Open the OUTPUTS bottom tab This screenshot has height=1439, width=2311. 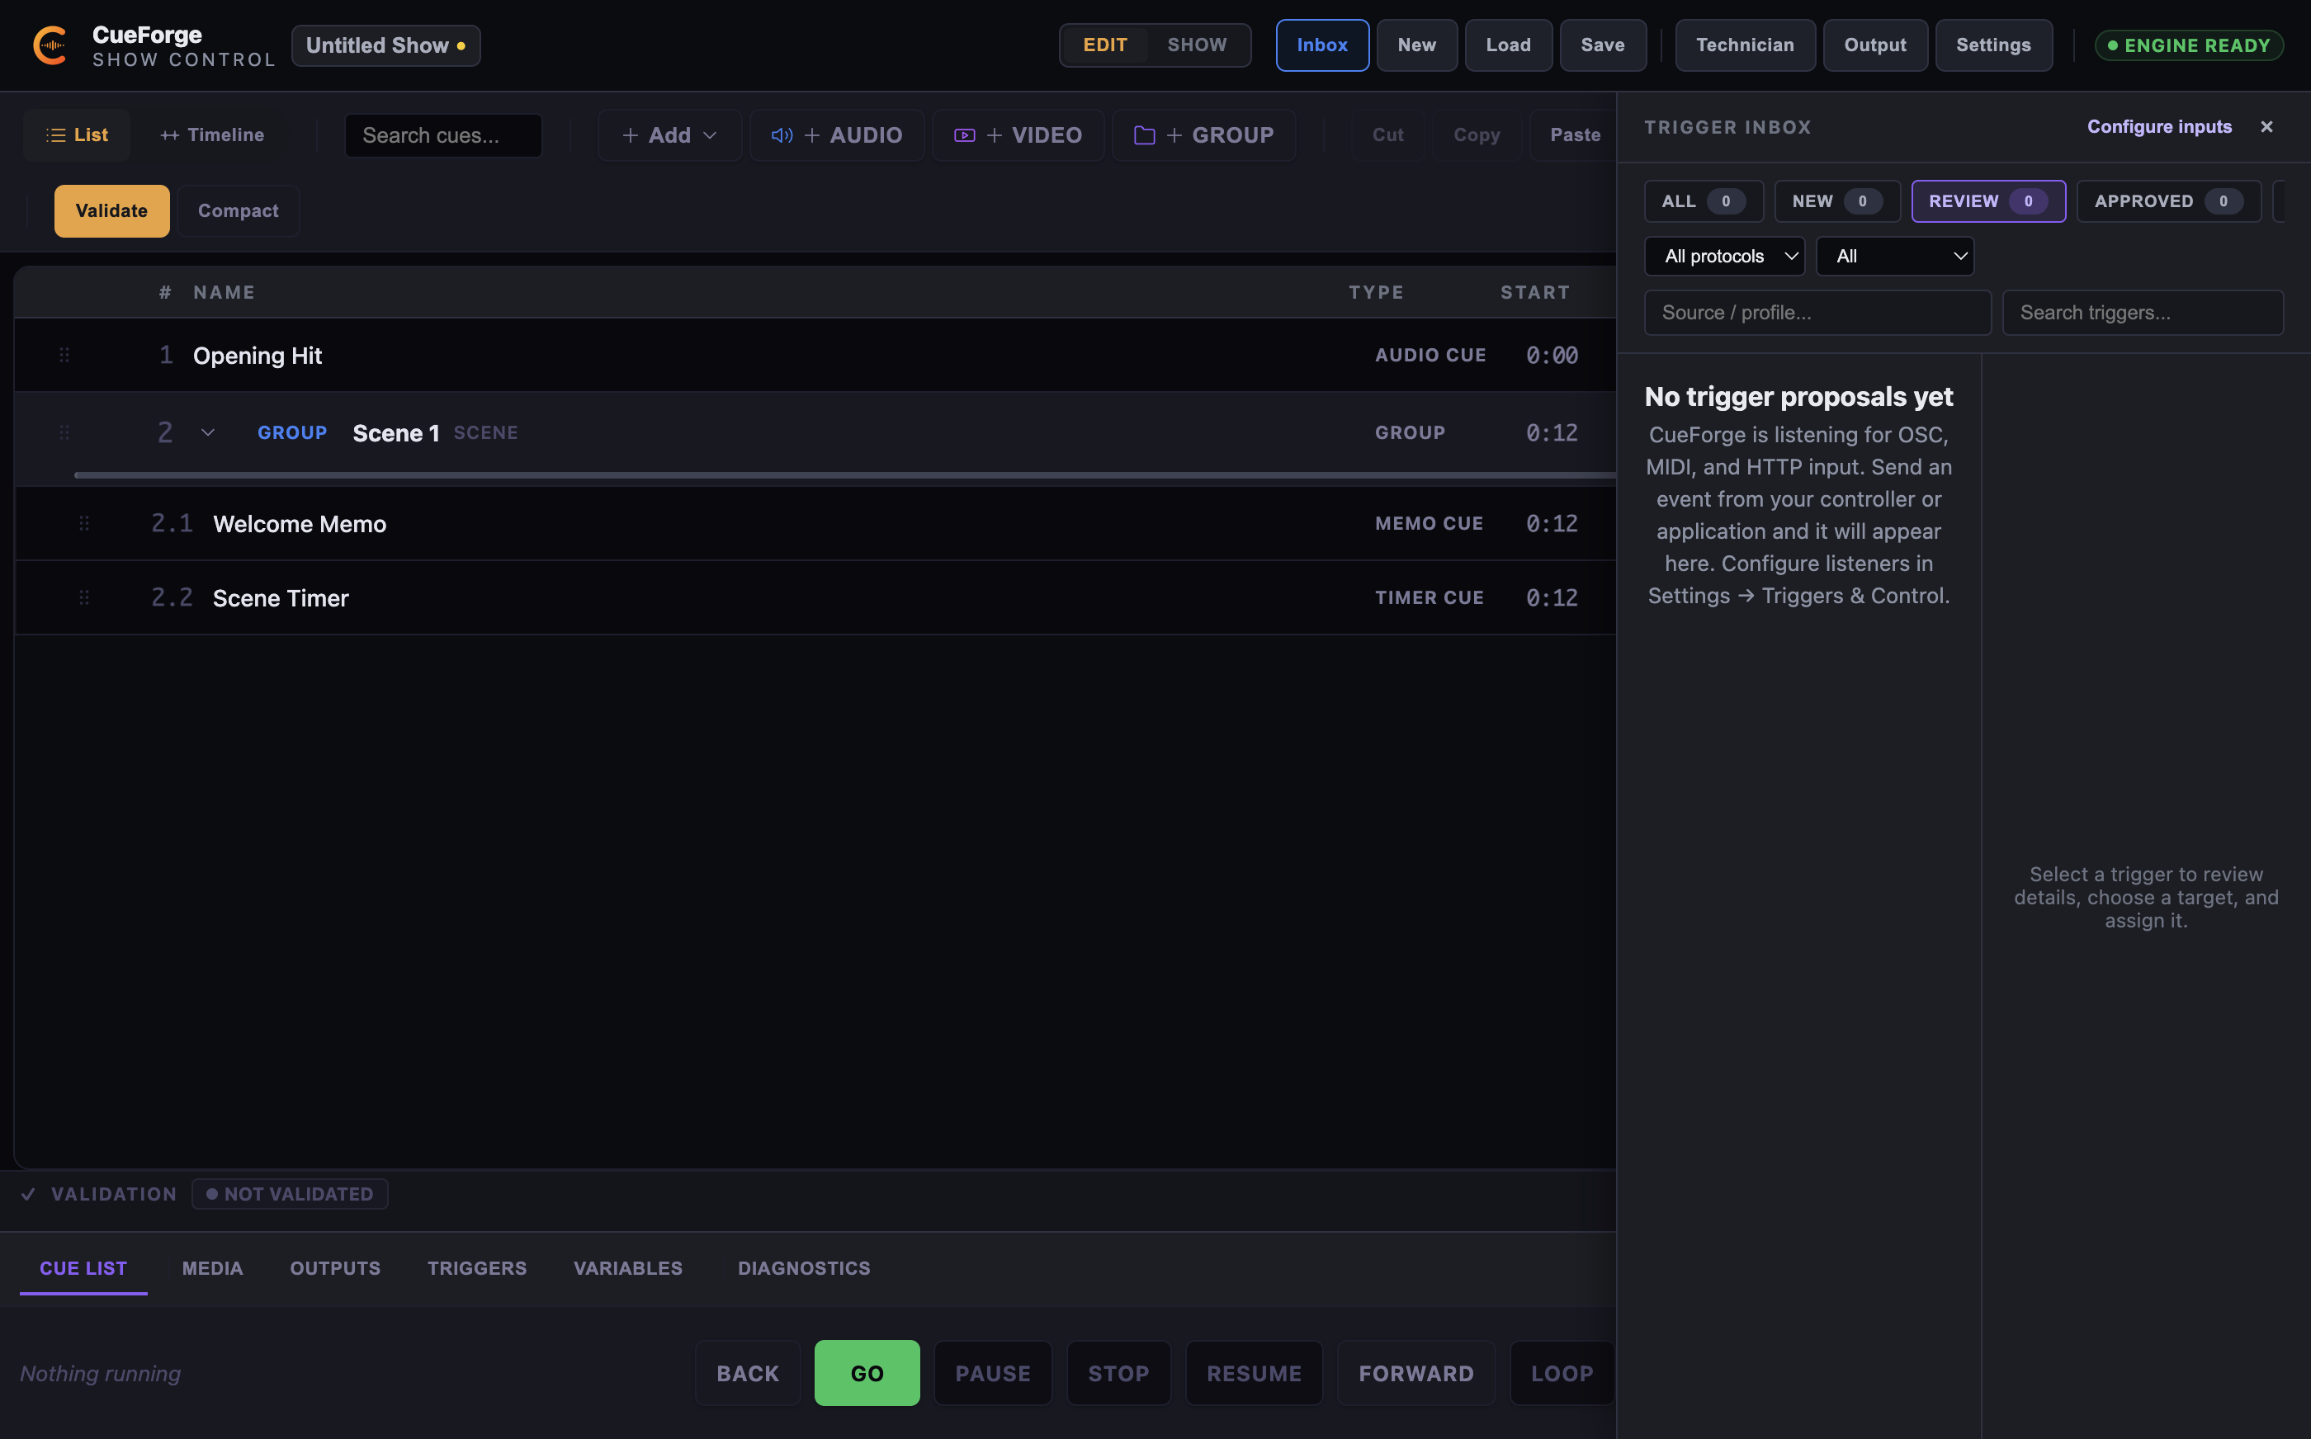335,1267
